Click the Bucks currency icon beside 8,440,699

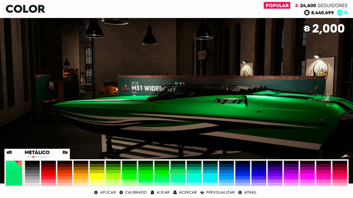coord(307,13)
